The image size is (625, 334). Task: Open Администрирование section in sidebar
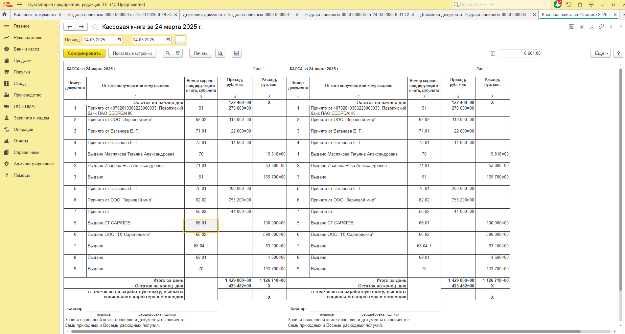tap(34, 164)
